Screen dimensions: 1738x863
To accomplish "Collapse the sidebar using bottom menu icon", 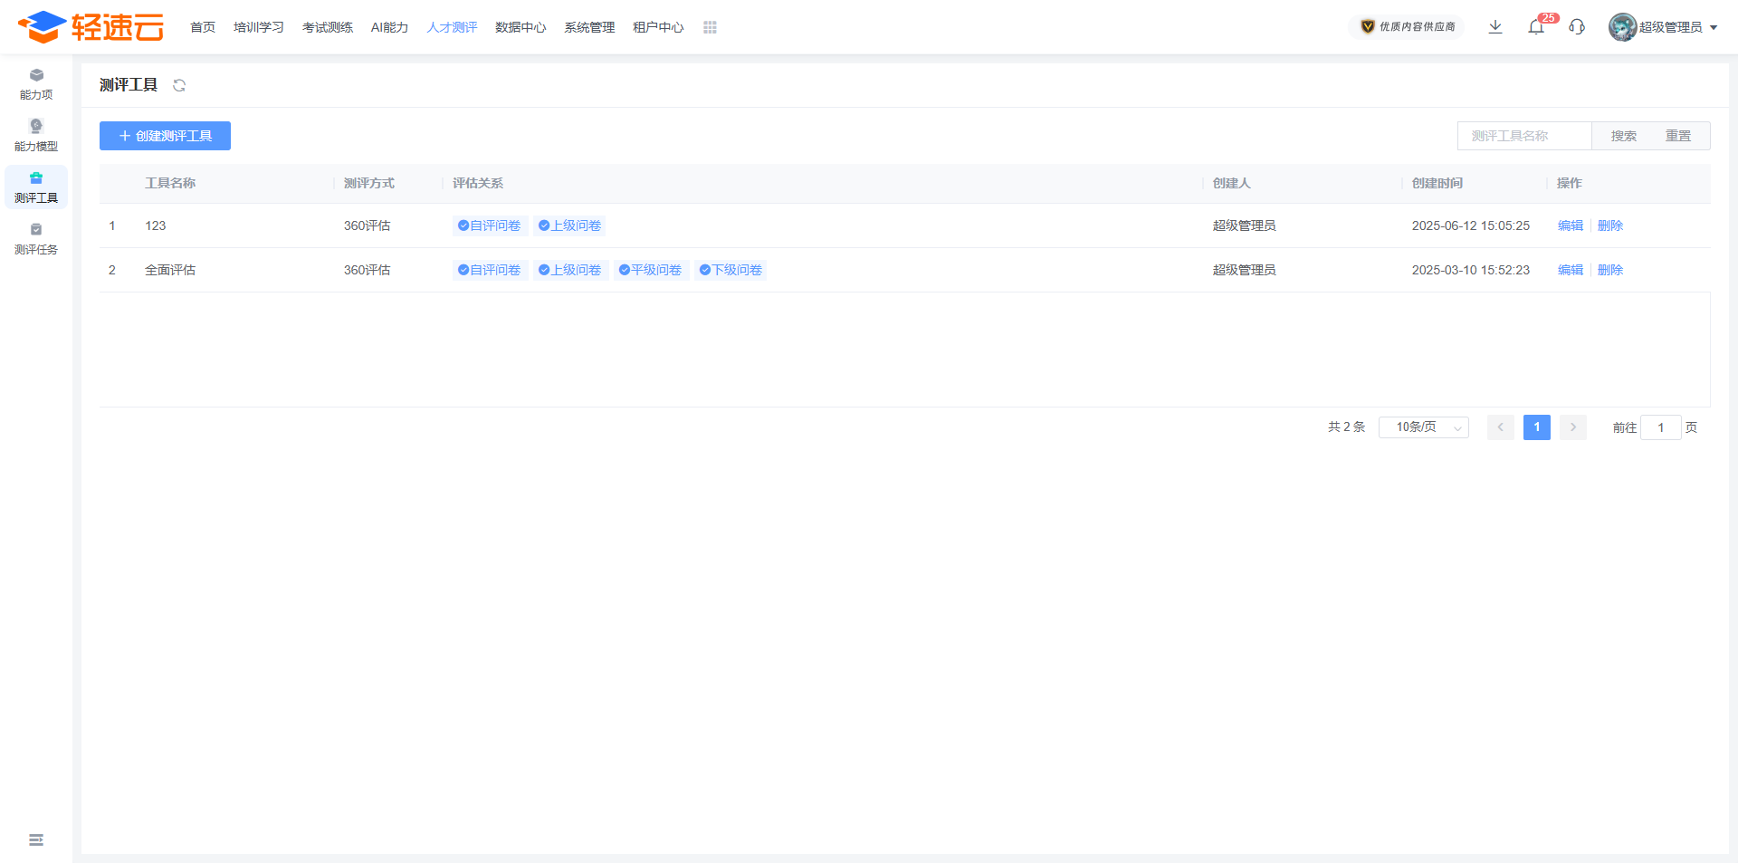I will (36, 840).
